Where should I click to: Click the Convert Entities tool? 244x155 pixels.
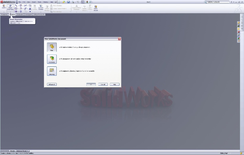click(x=41, y=8)
